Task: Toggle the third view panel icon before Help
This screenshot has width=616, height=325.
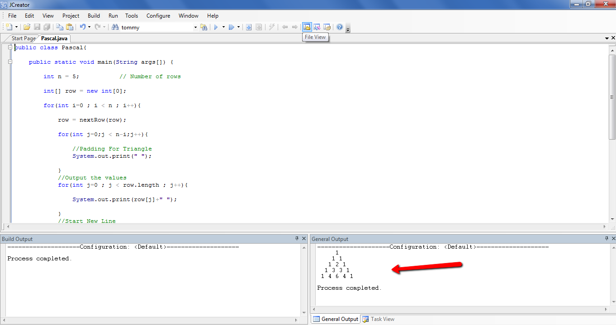Action: click(x=327, y=27)
